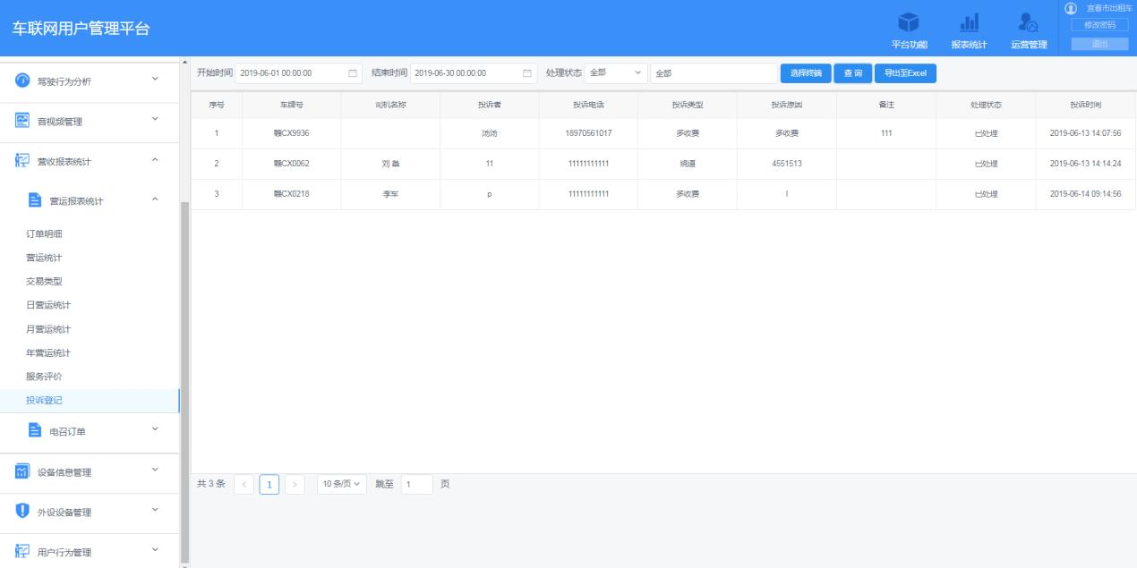Open the 处理状态 dropdown

(x=616, y=73)
